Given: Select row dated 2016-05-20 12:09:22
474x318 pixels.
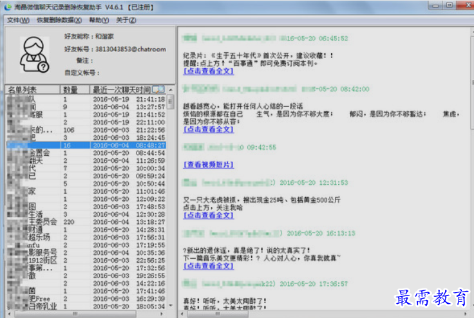Looking at the screenshot, I should point(86,199).
